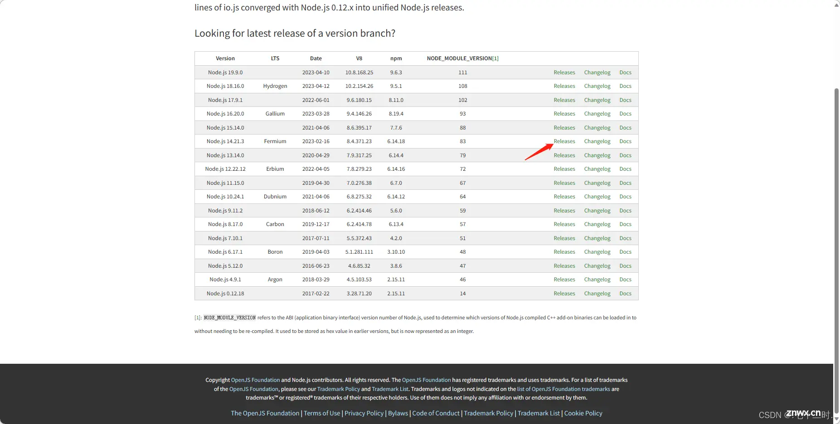
Task: Open Docs for Node.js 12.22.12
Action: (x=625, y=169)
